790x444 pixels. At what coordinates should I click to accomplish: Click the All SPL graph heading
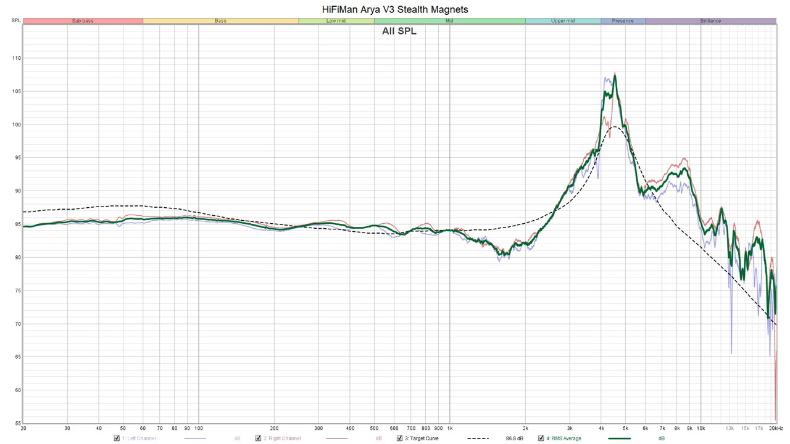[x=399, y=31]
